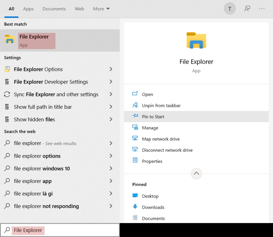Click Open to launch File Explorer

[147, 94]
